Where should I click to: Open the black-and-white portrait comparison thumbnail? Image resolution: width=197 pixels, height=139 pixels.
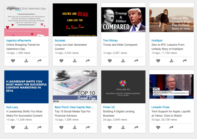[x=123, y=20]
